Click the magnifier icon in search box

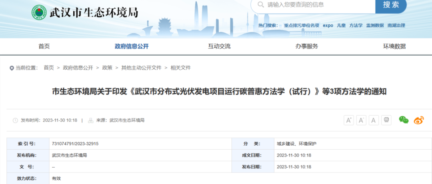click(261, 5)
